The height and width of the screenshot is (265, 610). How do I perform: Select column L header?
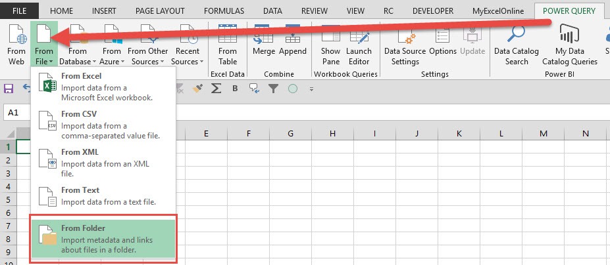(x=501, y=133)
